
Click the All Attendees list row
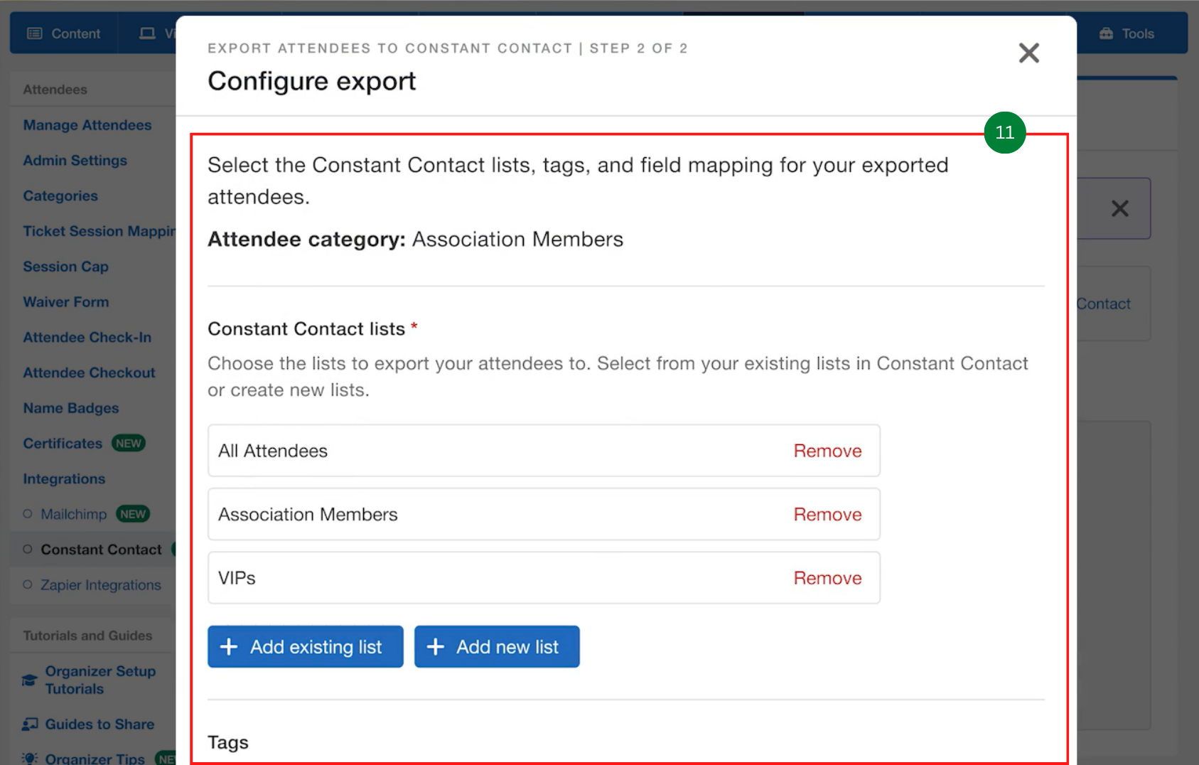544,451
